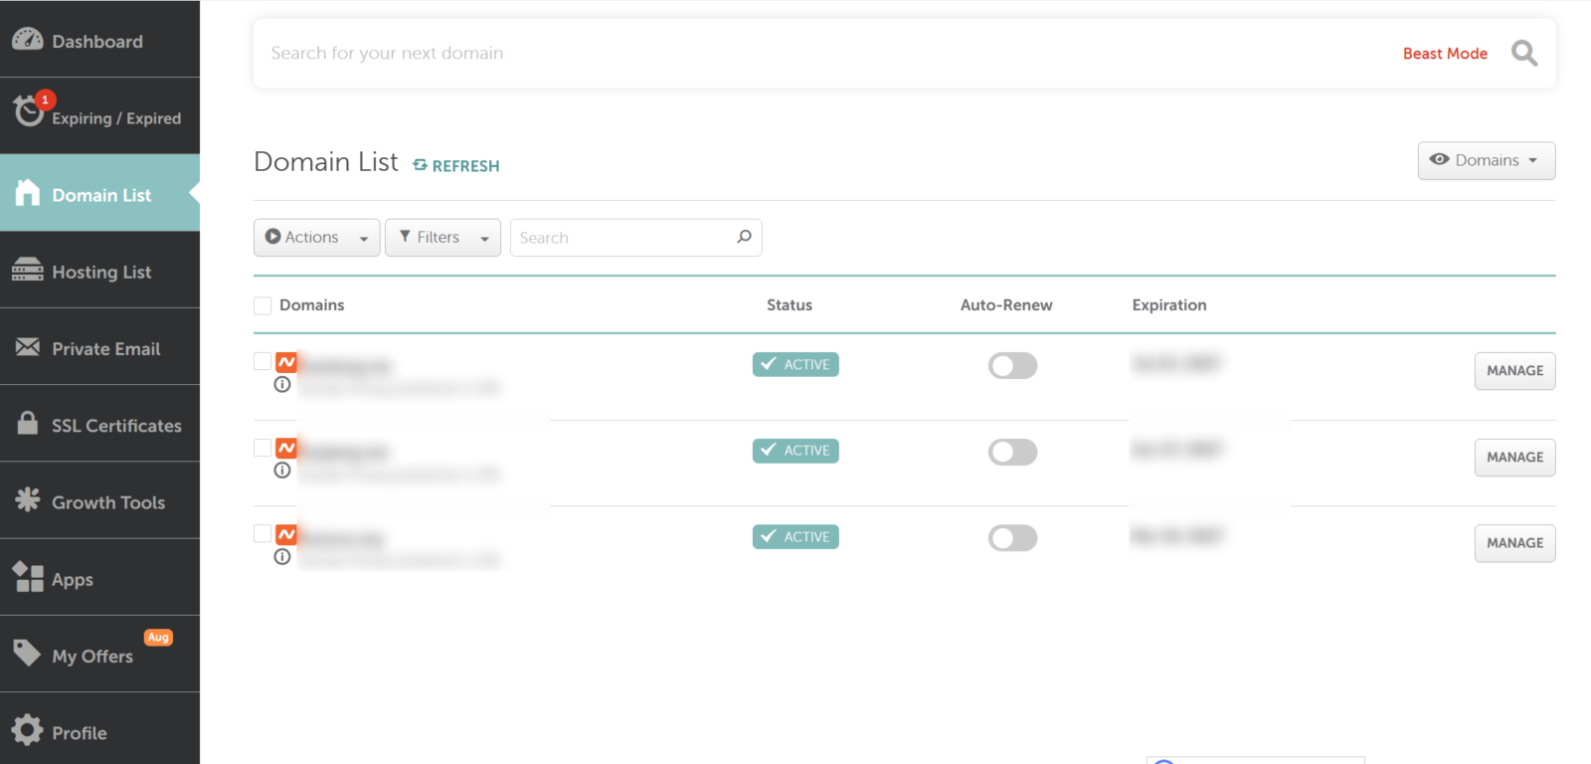Open the Domains view dropdown
The height and width of the screenshot is (764, 1591).
pos(1487,160)
